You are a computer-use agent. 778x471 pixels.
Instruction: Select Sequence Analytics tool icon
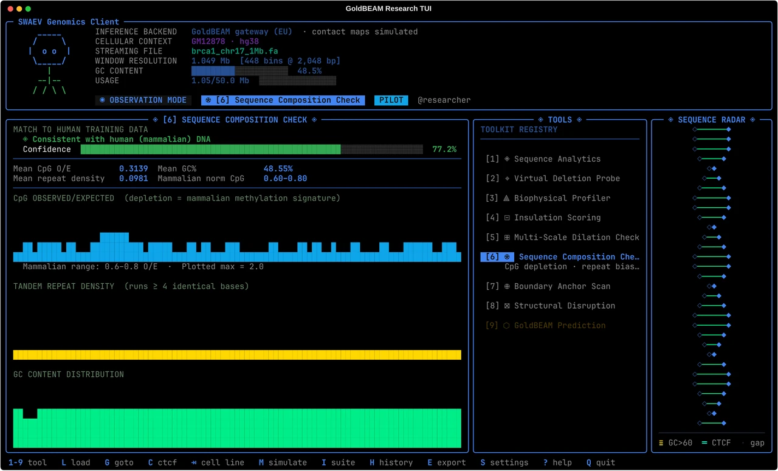point(507,159)
